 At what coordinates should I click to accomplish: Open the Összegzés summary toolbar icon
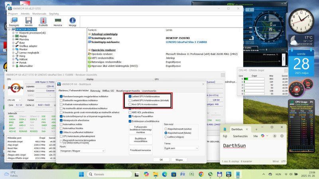click(14, 22)
